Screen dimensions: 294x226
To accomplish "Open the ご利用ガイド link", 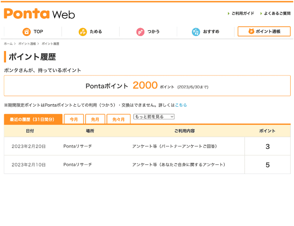I will pos(243,13).
